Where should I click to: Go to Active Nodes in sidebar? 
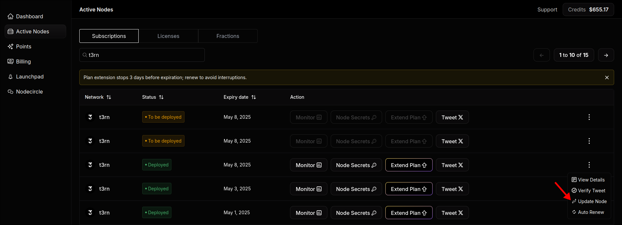point(35,31)
